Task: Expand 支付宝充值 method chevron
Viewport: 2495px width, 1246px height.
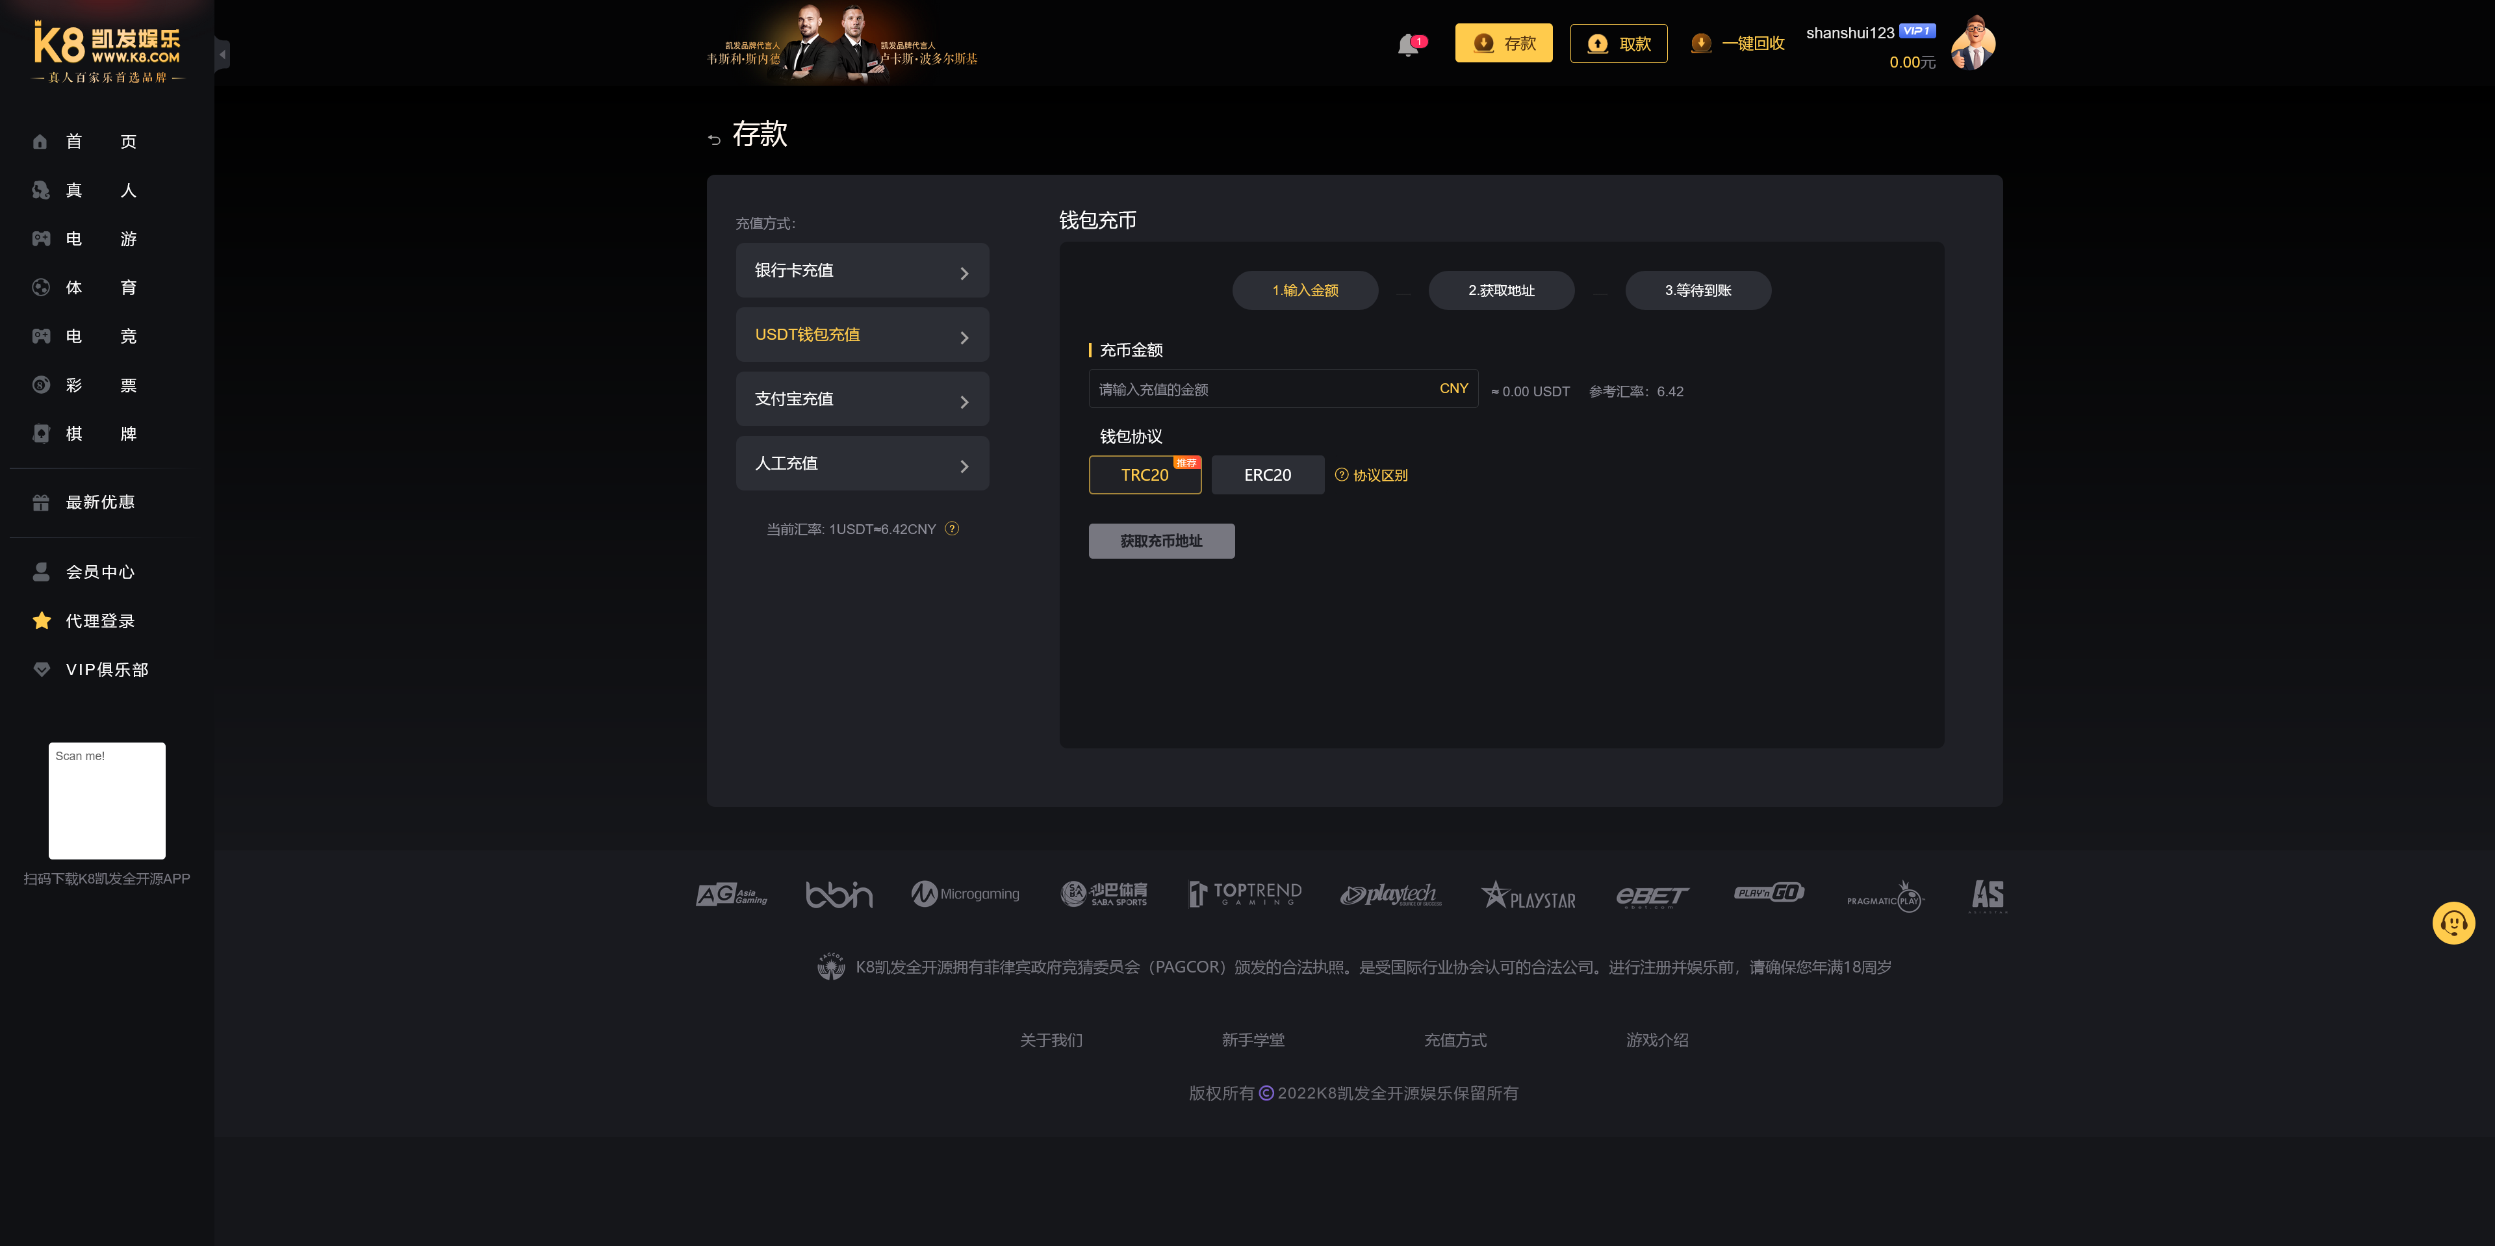Action: point(964,403)
